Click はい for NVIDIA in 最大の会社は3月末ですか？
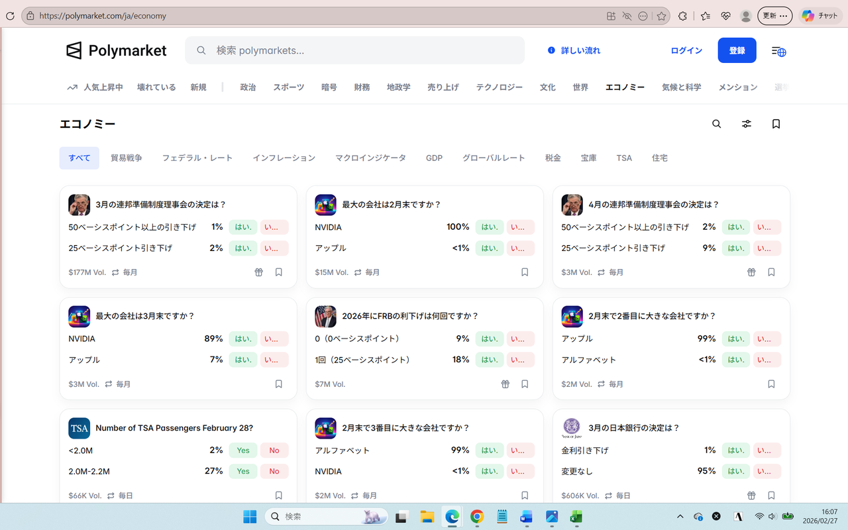 [x=243, y=339]
